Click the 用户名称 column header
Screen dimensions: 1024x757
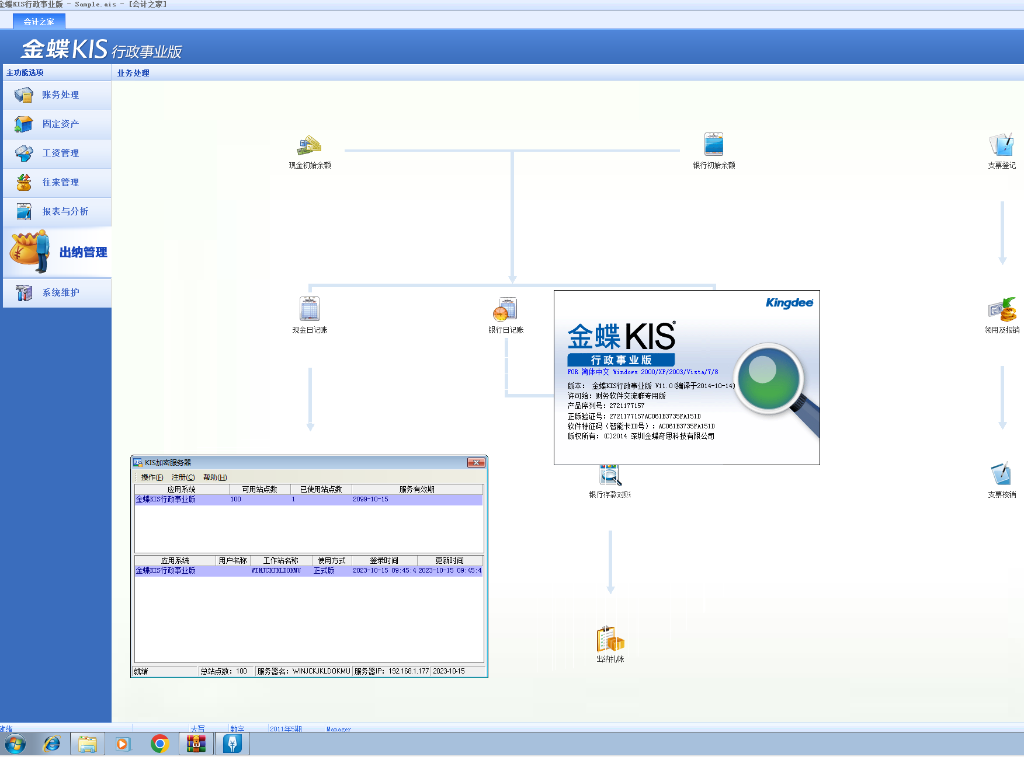click(233, 560)
